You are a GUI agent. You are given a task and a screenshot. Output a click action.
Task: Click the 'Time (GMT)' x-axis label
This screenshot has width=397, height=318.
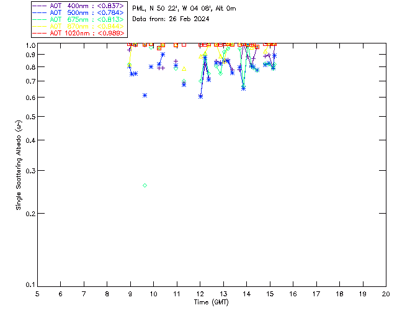(211, 302)
